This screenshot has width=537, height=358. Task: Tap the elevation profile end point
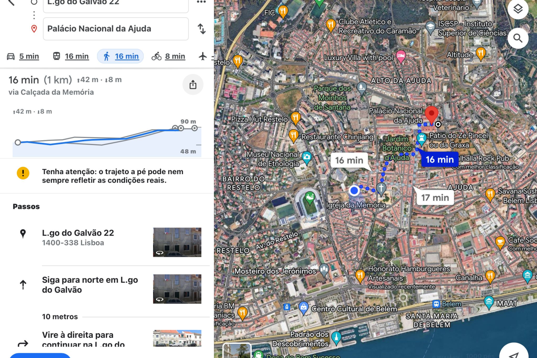(194, 128)
